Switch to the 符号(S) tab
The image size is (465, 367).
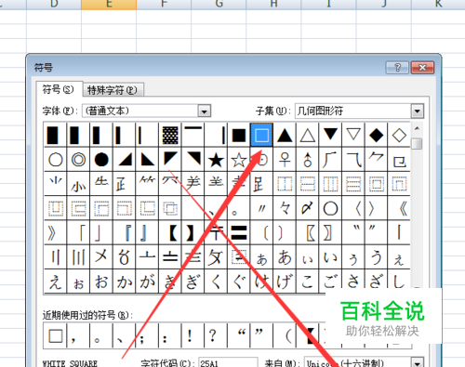click(x=59, y=90)
